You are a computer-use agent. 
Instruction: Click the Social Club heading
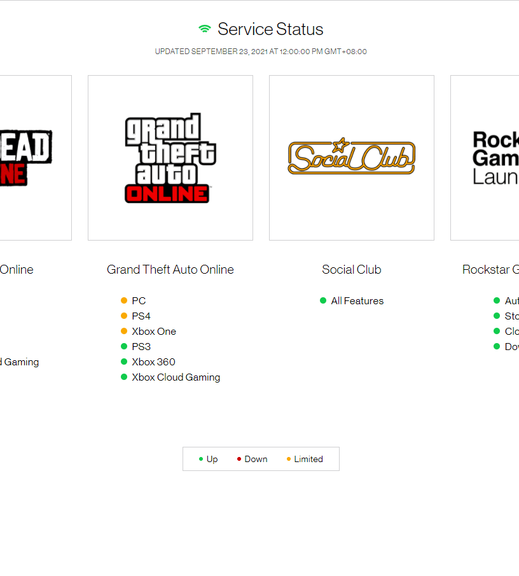352,270
